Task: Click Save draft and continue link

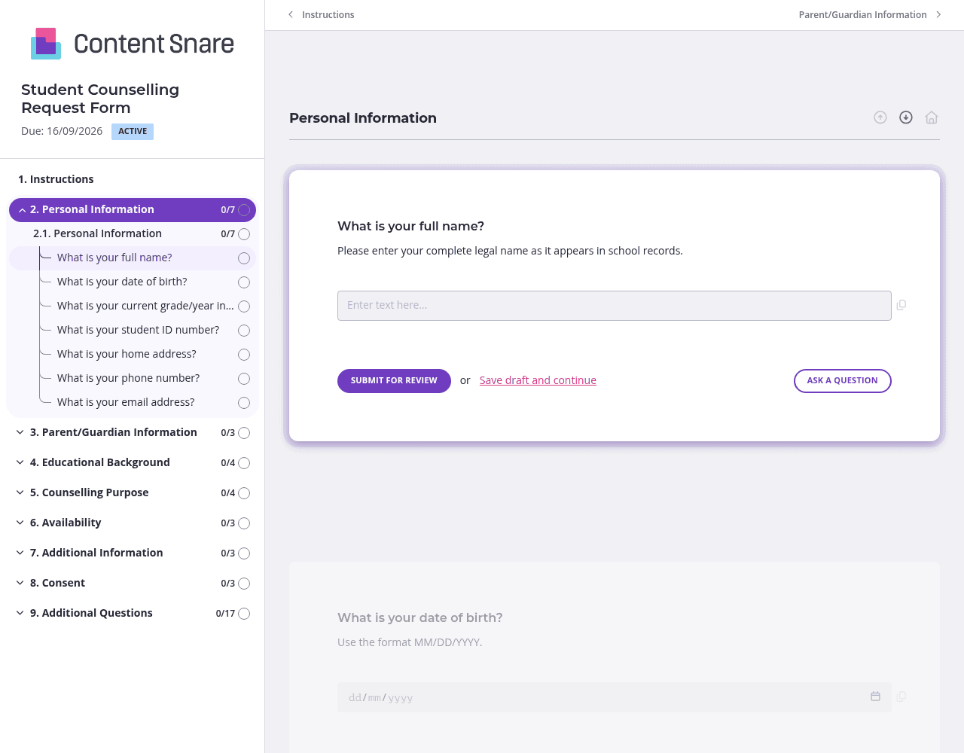Action: pyautogui.click(x=538, y=380)
